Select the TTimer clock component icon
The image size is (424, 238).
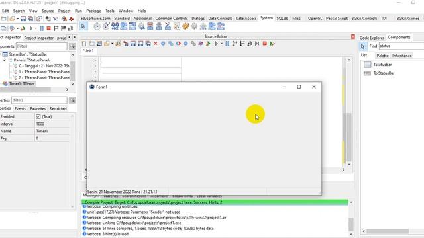tap(97, 26)
